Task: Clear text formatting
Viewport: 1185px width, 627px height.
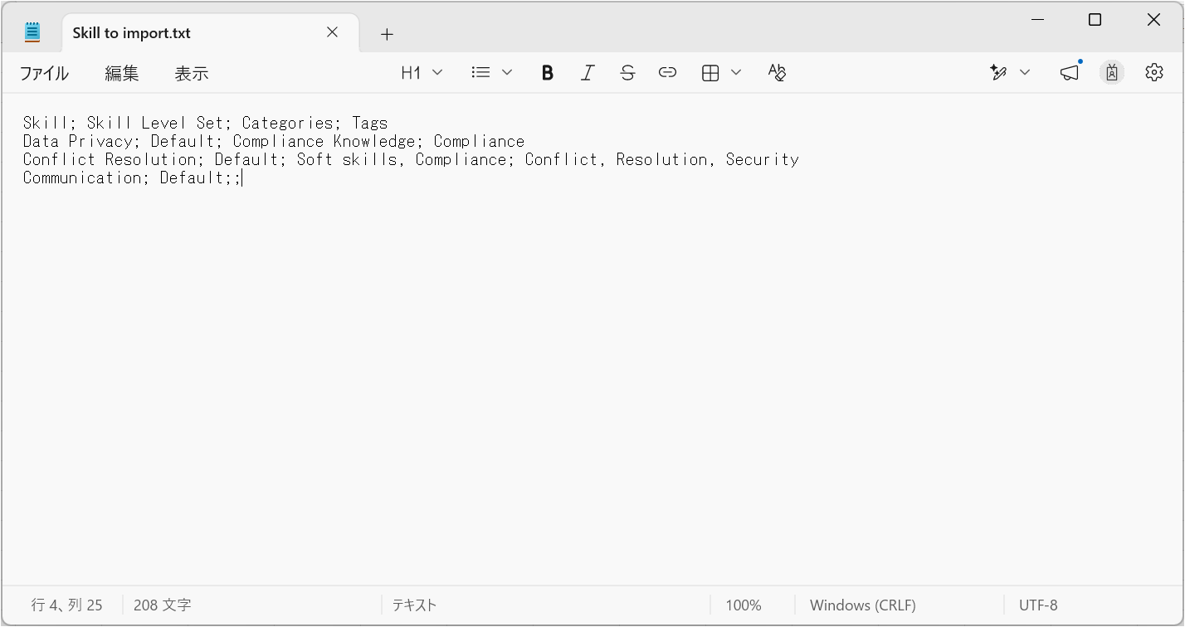Action: pos(777,73)
